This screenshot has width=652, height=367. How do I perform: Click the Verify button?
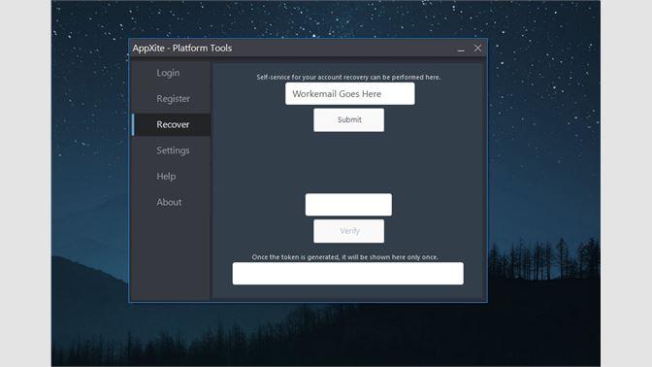click(x=349, y=231)
